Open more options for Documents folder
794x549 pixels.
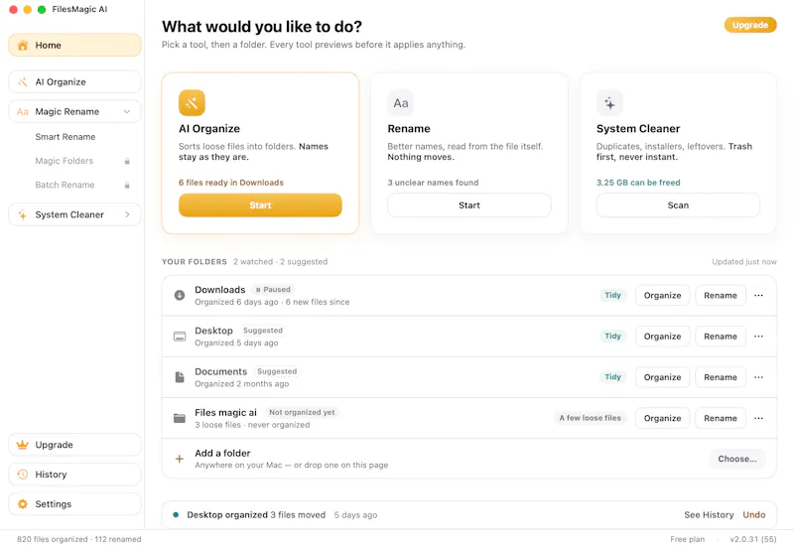(758, 377)
